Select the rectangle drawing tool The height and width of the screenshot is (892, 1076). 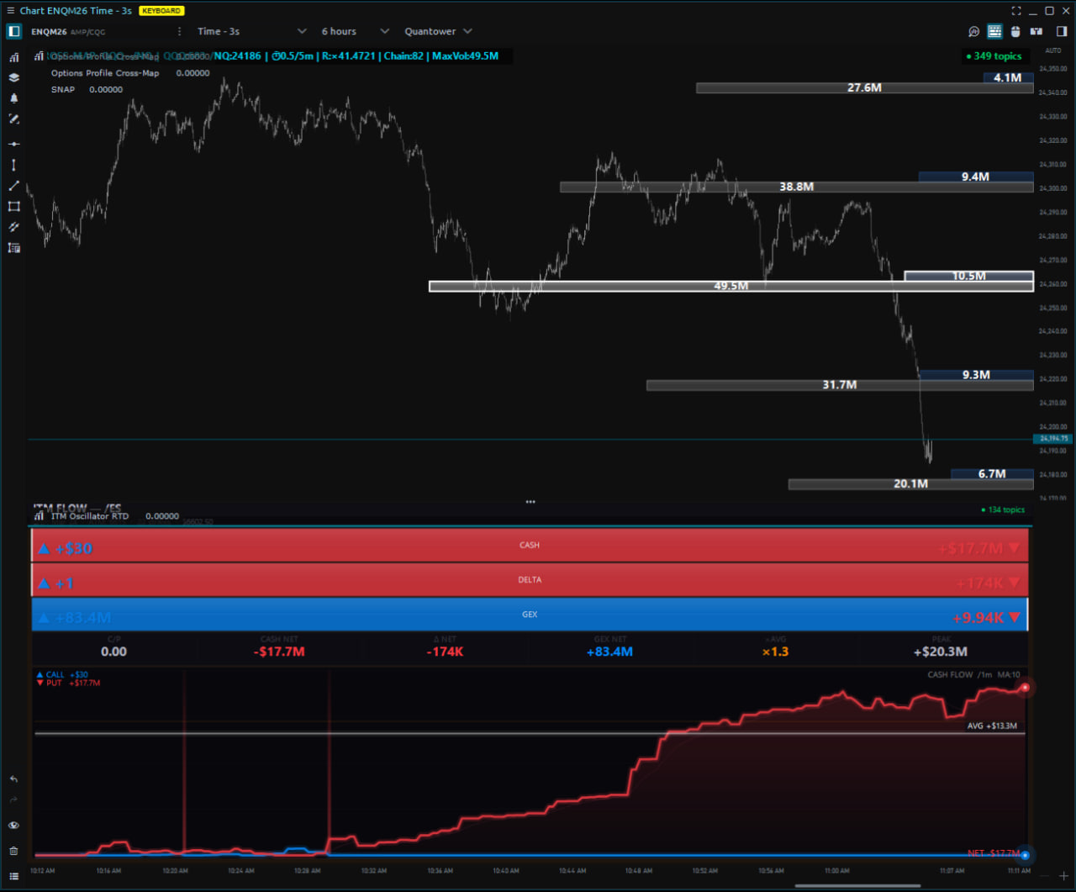[13, 206]
